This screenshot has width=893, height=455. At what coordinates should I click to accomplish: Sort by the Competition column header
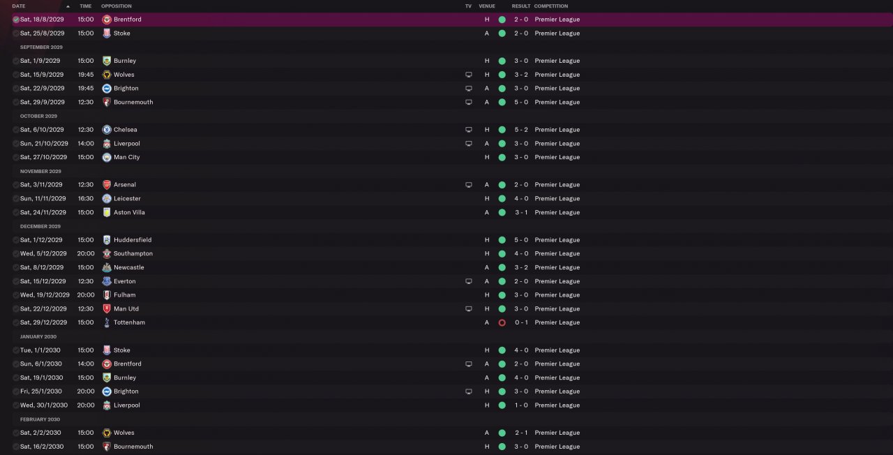point(551,6)
